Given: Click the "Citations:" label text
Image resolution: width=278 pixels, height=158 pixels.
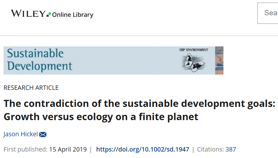Looking at the screenshot, I should [x=210, y=149].
